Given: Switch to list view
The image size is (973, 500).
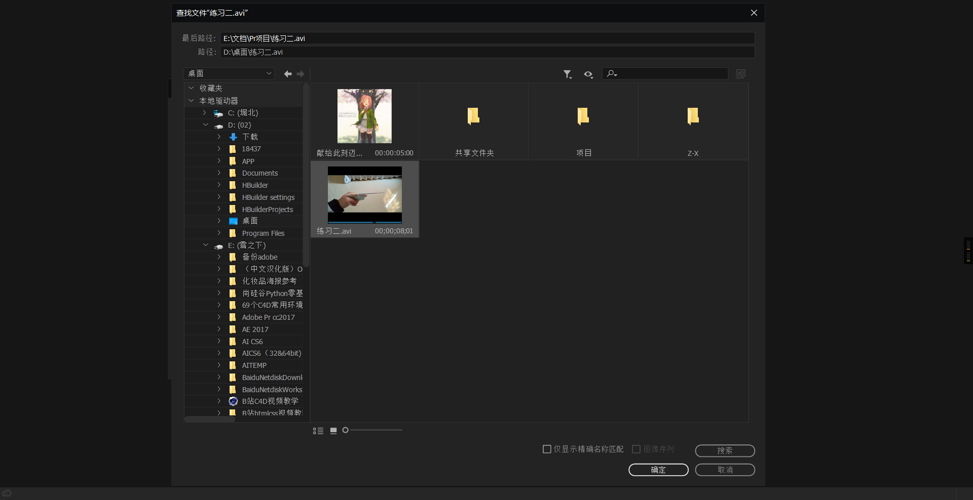Looking at the screenshot, I should click(x=318, y=431).
